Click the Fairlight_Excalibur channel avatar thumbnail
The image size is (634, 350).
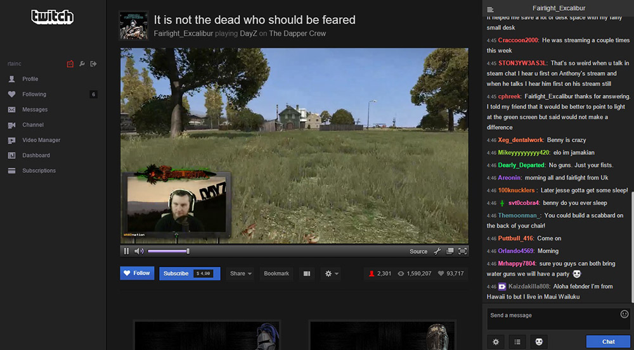[x=134, y=25]
